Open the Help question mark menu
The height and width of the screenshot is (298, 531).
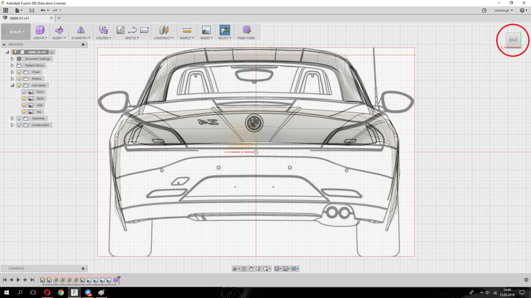523,10
